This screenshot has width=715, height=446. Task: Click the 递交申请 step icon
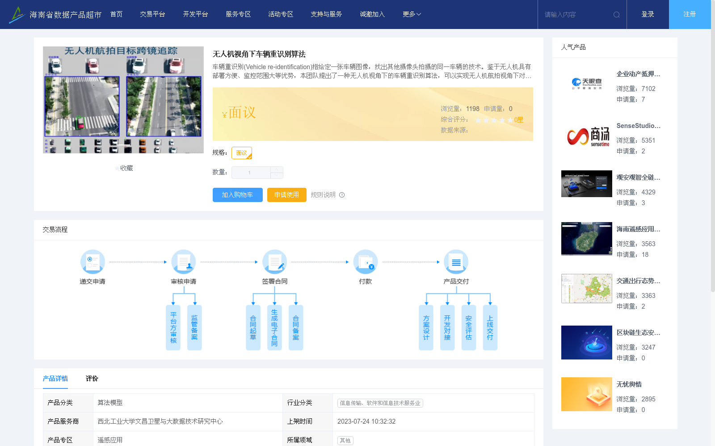pyautogui.click(x=93, y=262)
